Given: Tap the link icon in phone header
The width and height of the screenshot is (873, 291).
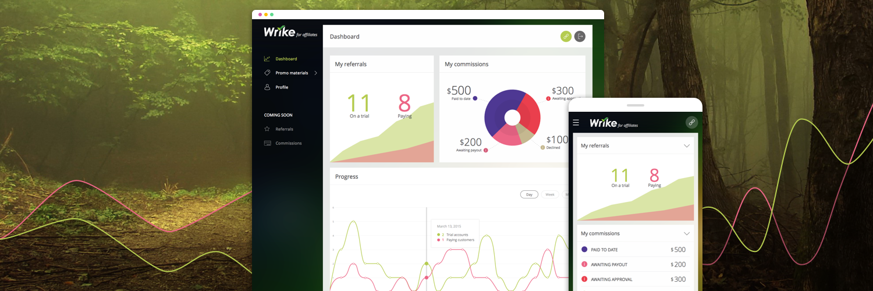Looking at the screenshot, I should 691,122.
